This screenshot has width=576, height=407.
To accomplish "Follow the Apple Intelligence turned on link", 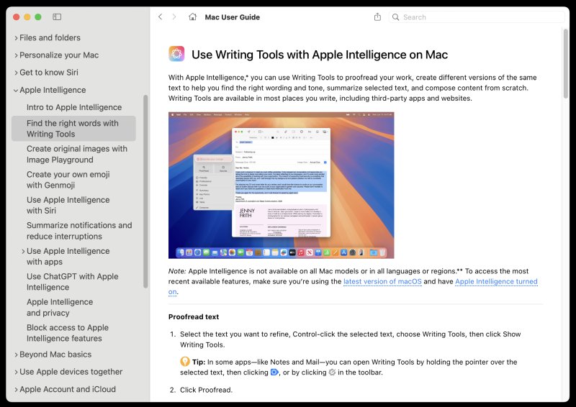I will [x=496, y=281].
